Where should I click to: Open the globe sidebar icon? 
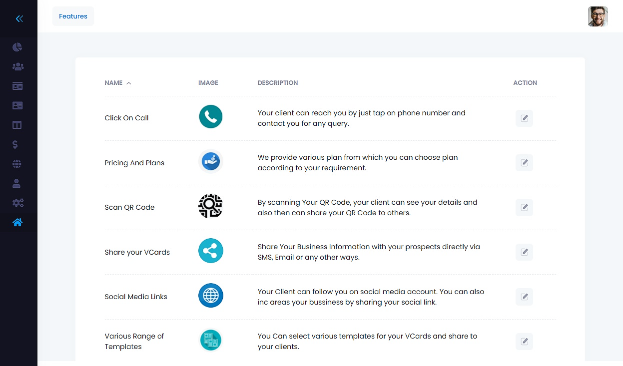(x=17, y=164)
